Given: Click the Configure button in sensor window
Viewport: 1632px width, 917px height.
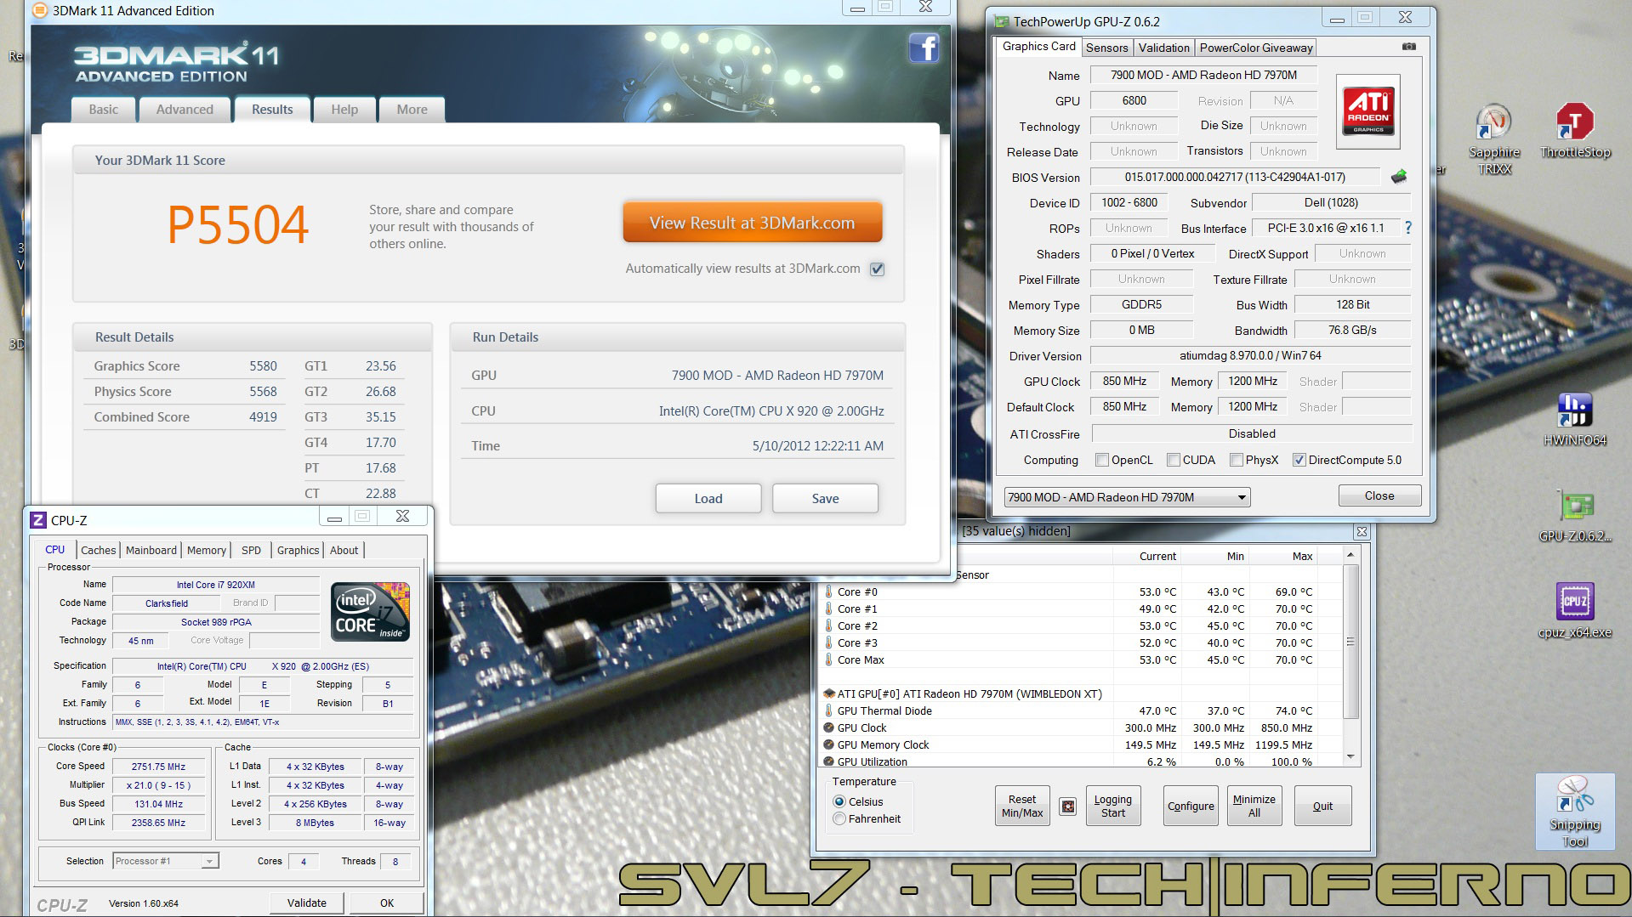Looking at the screenshot, I should point(1191,806).
